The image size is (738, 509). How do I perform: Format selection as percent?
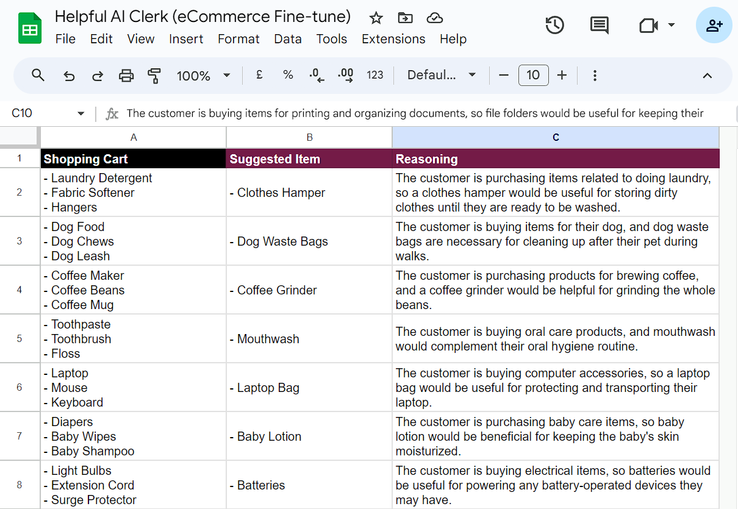pyautogui.click(x=288, y=75)
